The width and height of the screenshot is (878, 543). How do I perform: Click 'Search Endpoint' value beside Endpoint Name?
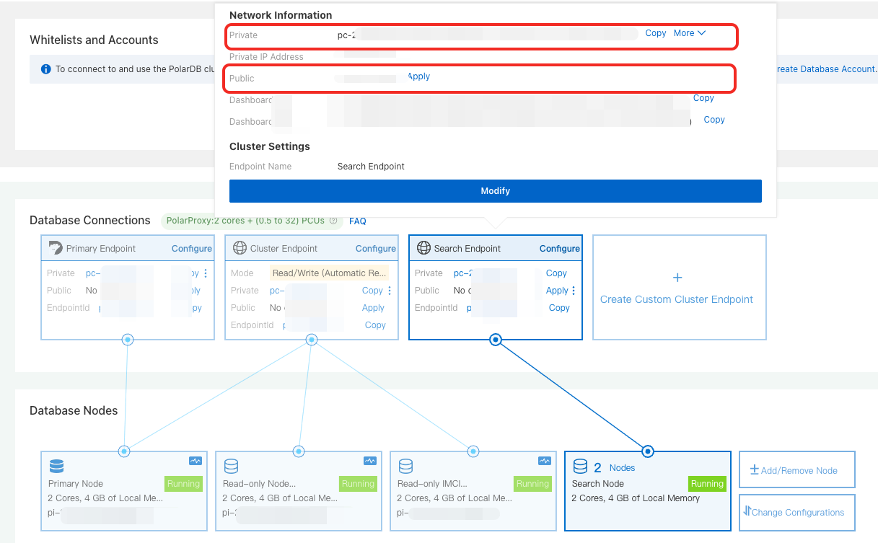tap(371, 167)
